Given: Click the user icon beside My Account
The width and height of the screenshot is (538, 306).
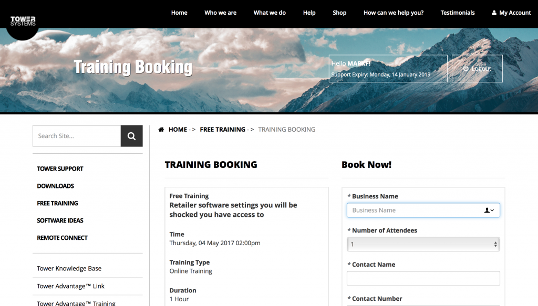Looking at the screenshot, I should (494, 13).
